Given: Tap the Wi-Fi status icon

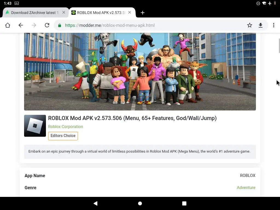Looking at the screenshot, I should click(x=264, y=3).
